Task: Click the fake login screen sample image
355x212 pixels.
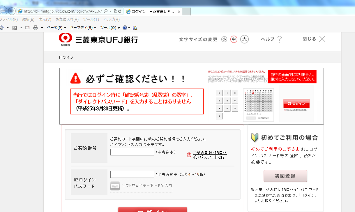Action: click(x=262, y=96)
